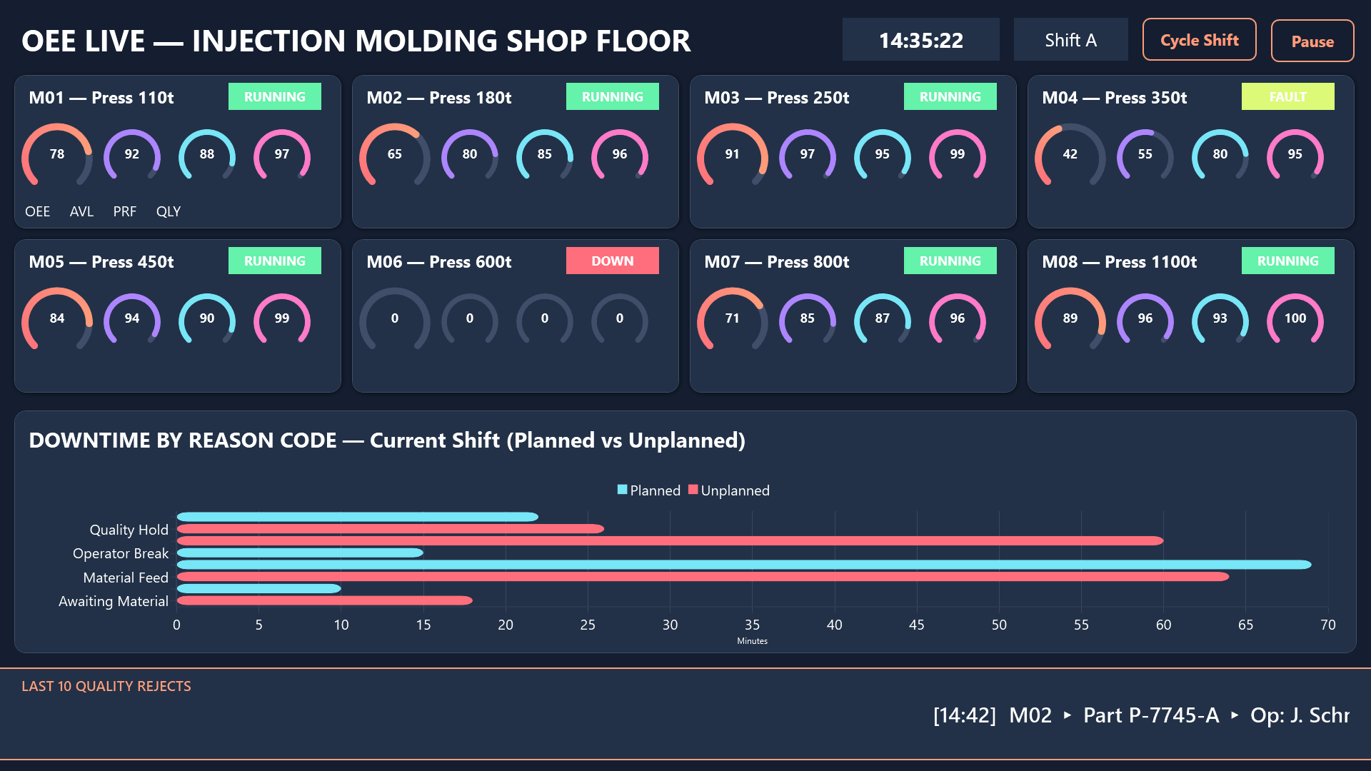Click the Cycle Shift button
This screenshot has height=771, width=1371.
[1199, 40]
